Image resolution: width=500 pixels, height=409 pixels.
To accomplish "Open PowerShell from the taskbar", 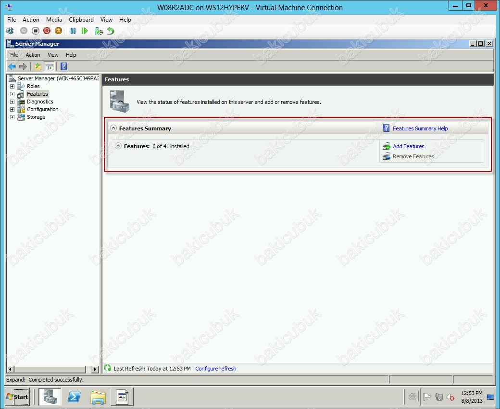I will [x=74, y=397].
